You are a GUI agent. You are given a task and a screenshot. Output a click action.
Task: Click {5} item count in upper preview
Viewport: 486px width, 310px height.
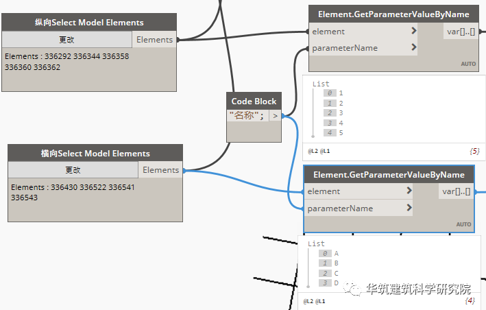coord(474,151)
